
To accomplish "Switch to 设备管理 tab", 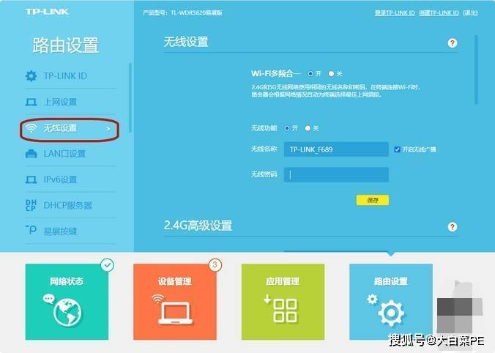I will click(175, 302).
